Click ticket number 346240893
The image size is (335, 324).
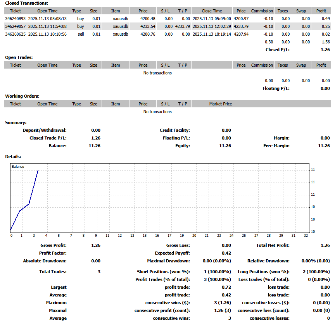pos(16,19)
